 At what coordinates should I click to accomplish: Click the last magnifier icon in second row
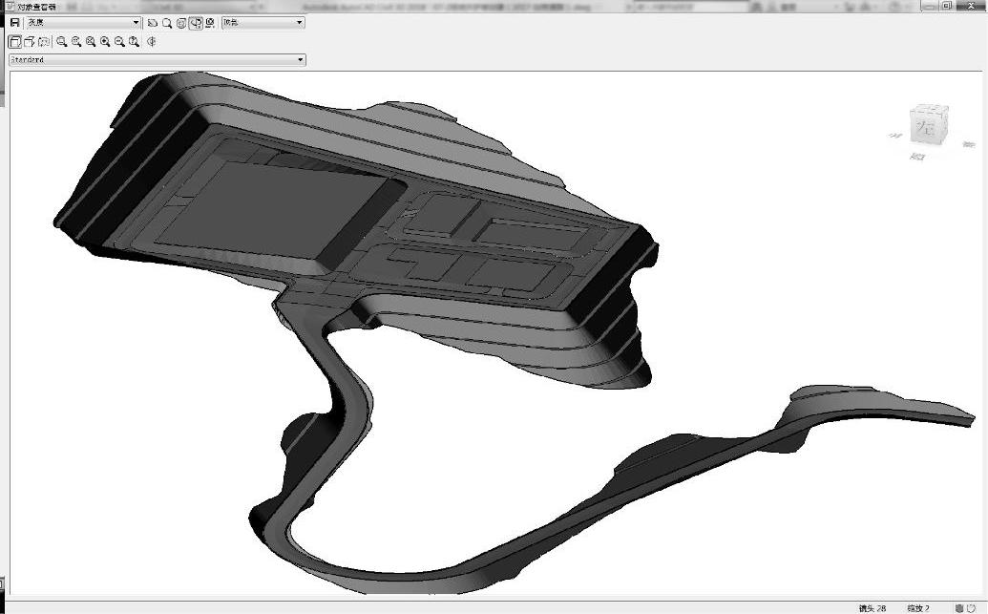[135, 42]
